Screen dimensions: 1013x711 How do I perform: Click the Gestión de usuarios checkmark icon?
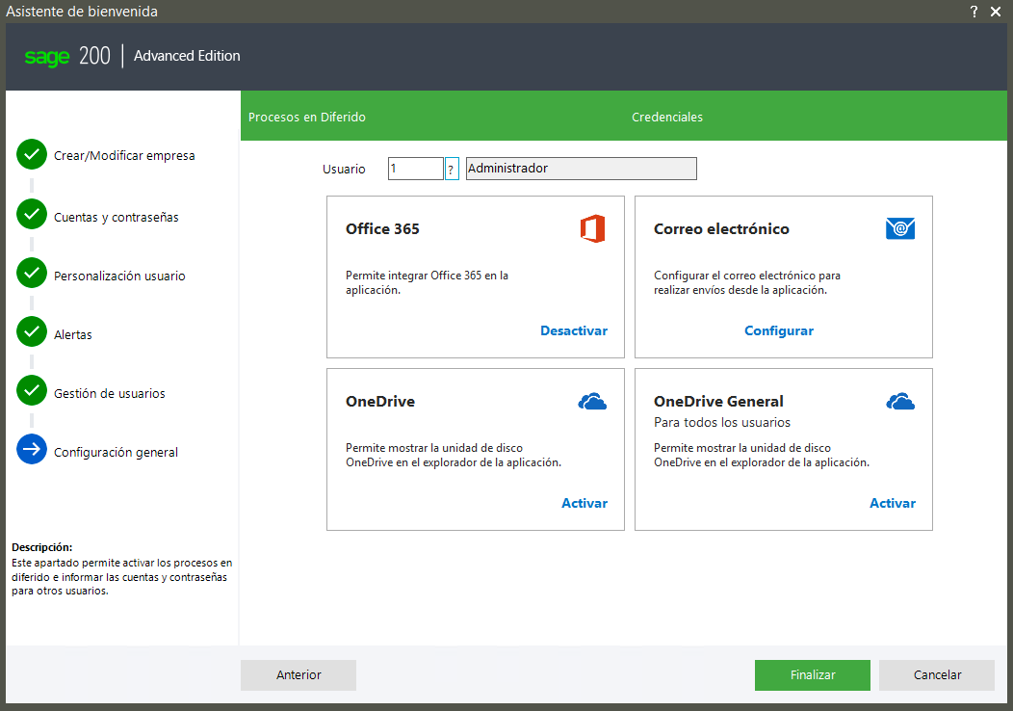pyautogui.click(x=32, y=390)
